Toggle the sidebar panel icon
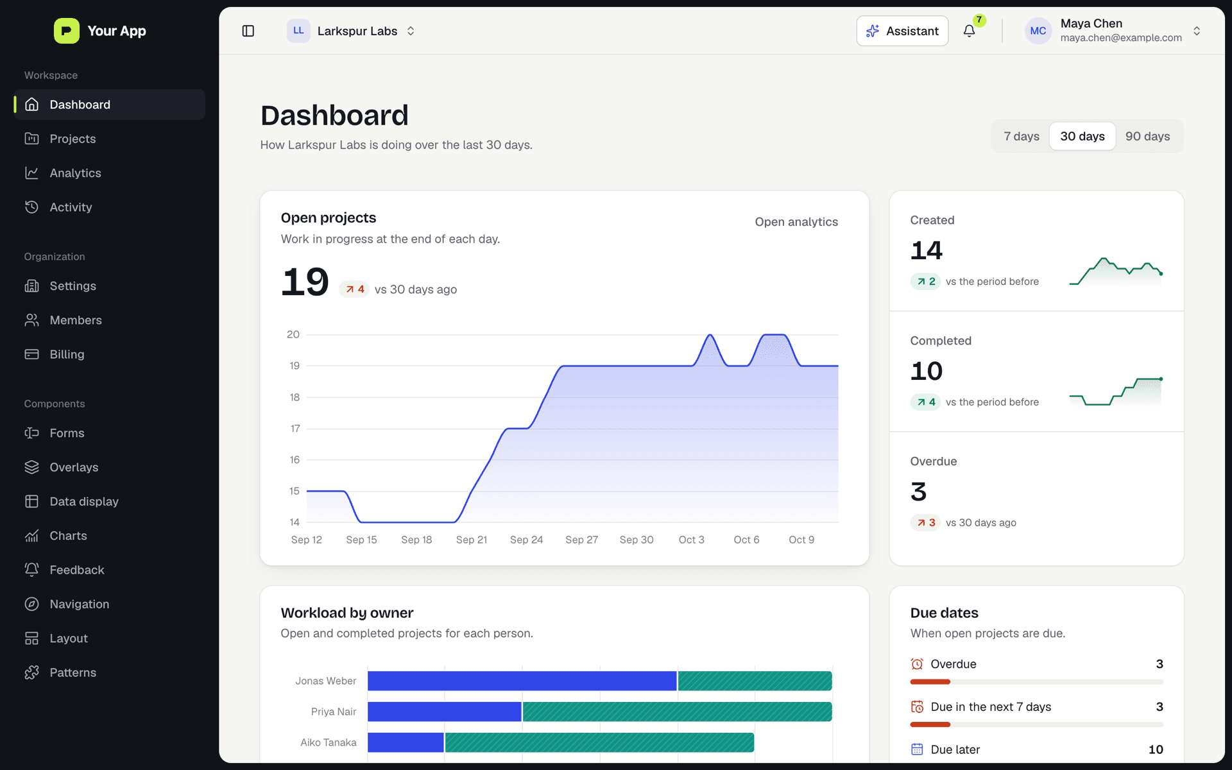 point(248,31)
